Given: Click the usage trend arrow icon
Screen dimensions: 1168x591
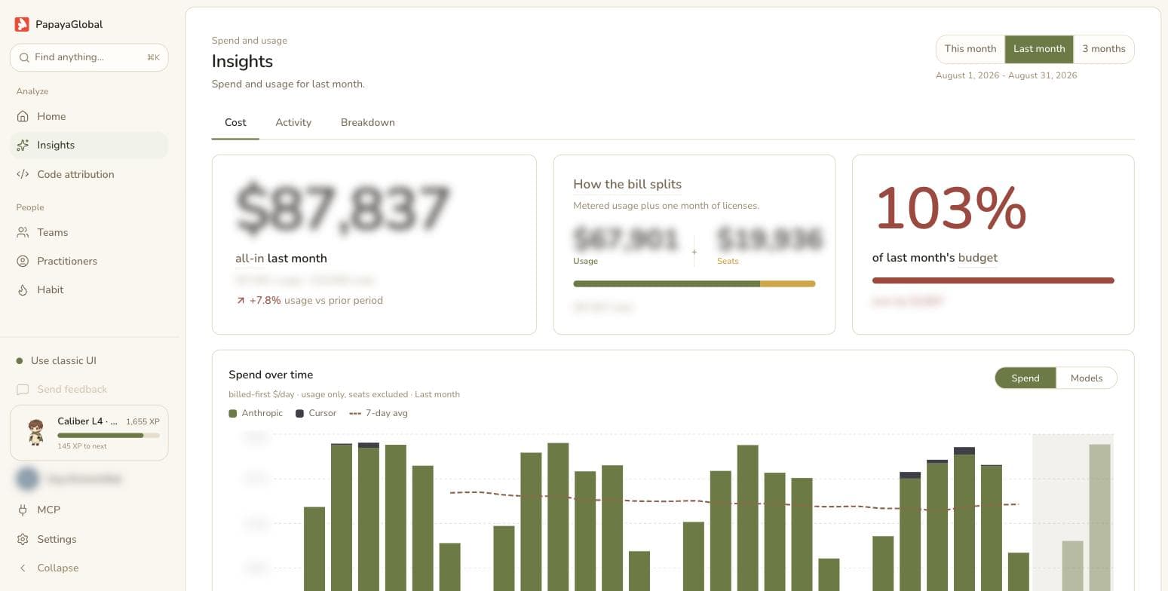Looking at the screenshot, I should 241,300.
